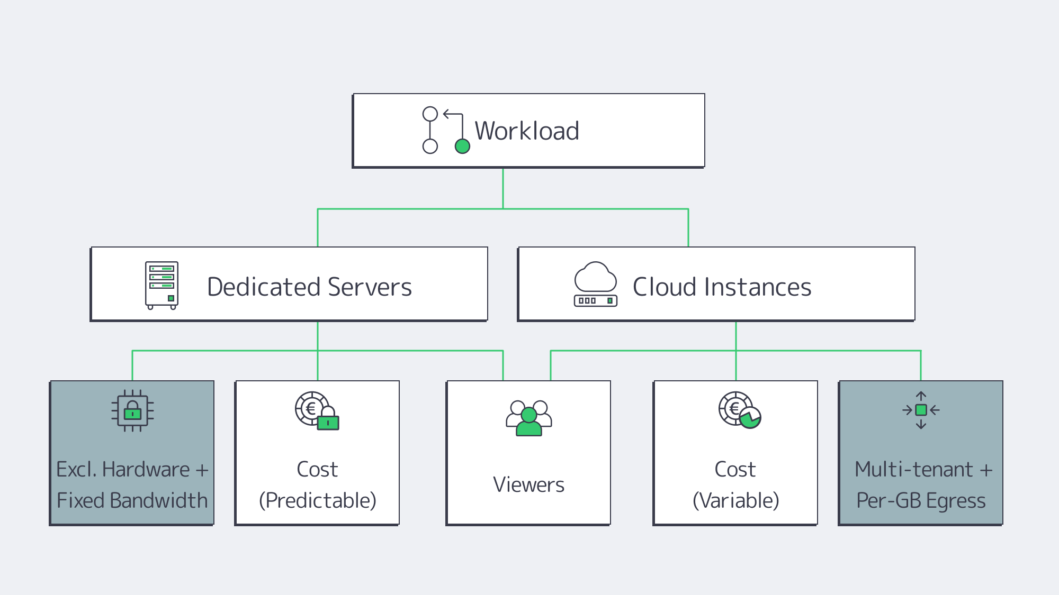The width and height of the screenshot is (1059, 595).
Task: Click the Workload branch flow icon
Action: point(446,130)
